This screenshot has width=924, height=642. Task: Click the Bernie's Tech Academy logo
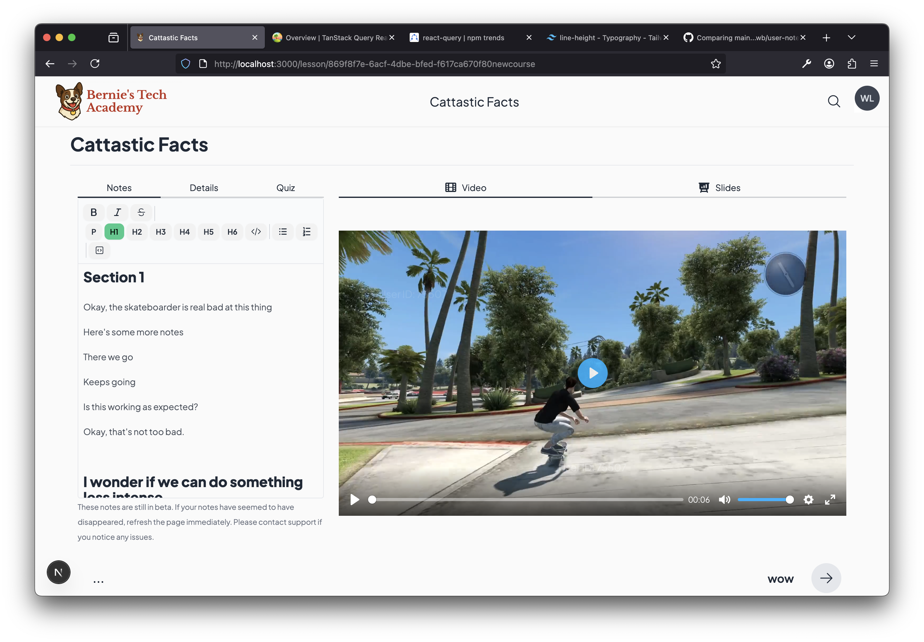pos(111,101)
